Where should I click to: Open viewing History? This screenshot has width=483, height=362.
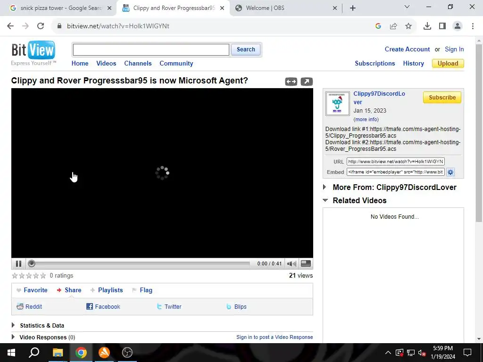tap(413, 64)
